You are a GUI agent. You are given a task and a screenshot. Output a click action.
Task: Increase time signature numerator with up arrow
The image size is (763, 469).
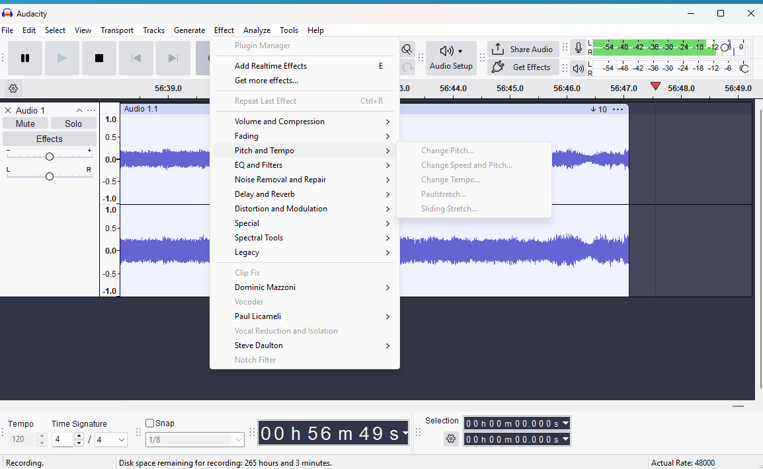pyautogui.click(x=79, y=436)
